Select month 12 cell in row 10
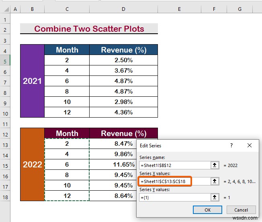This screenshot has width=262, height=222. (x=67, y=112)
